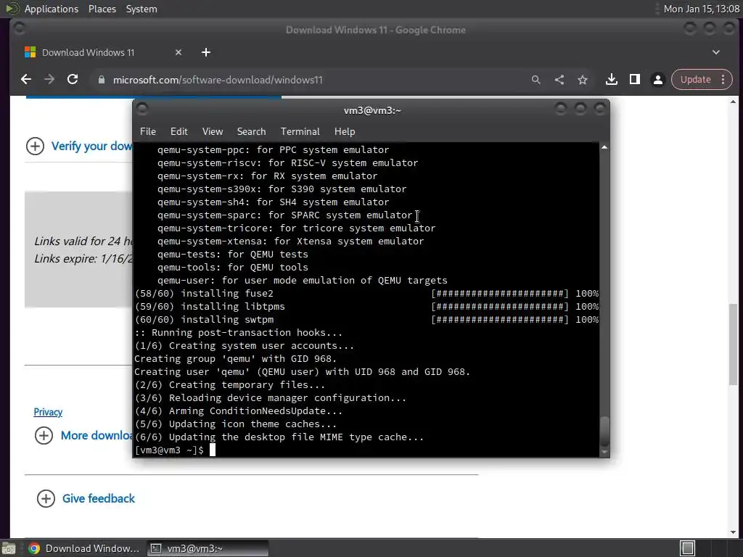The height and width of the screenshot is (557, 743).
Task: Click the Microsoft logo favicon on tab
Action: [x=30, y=52]
